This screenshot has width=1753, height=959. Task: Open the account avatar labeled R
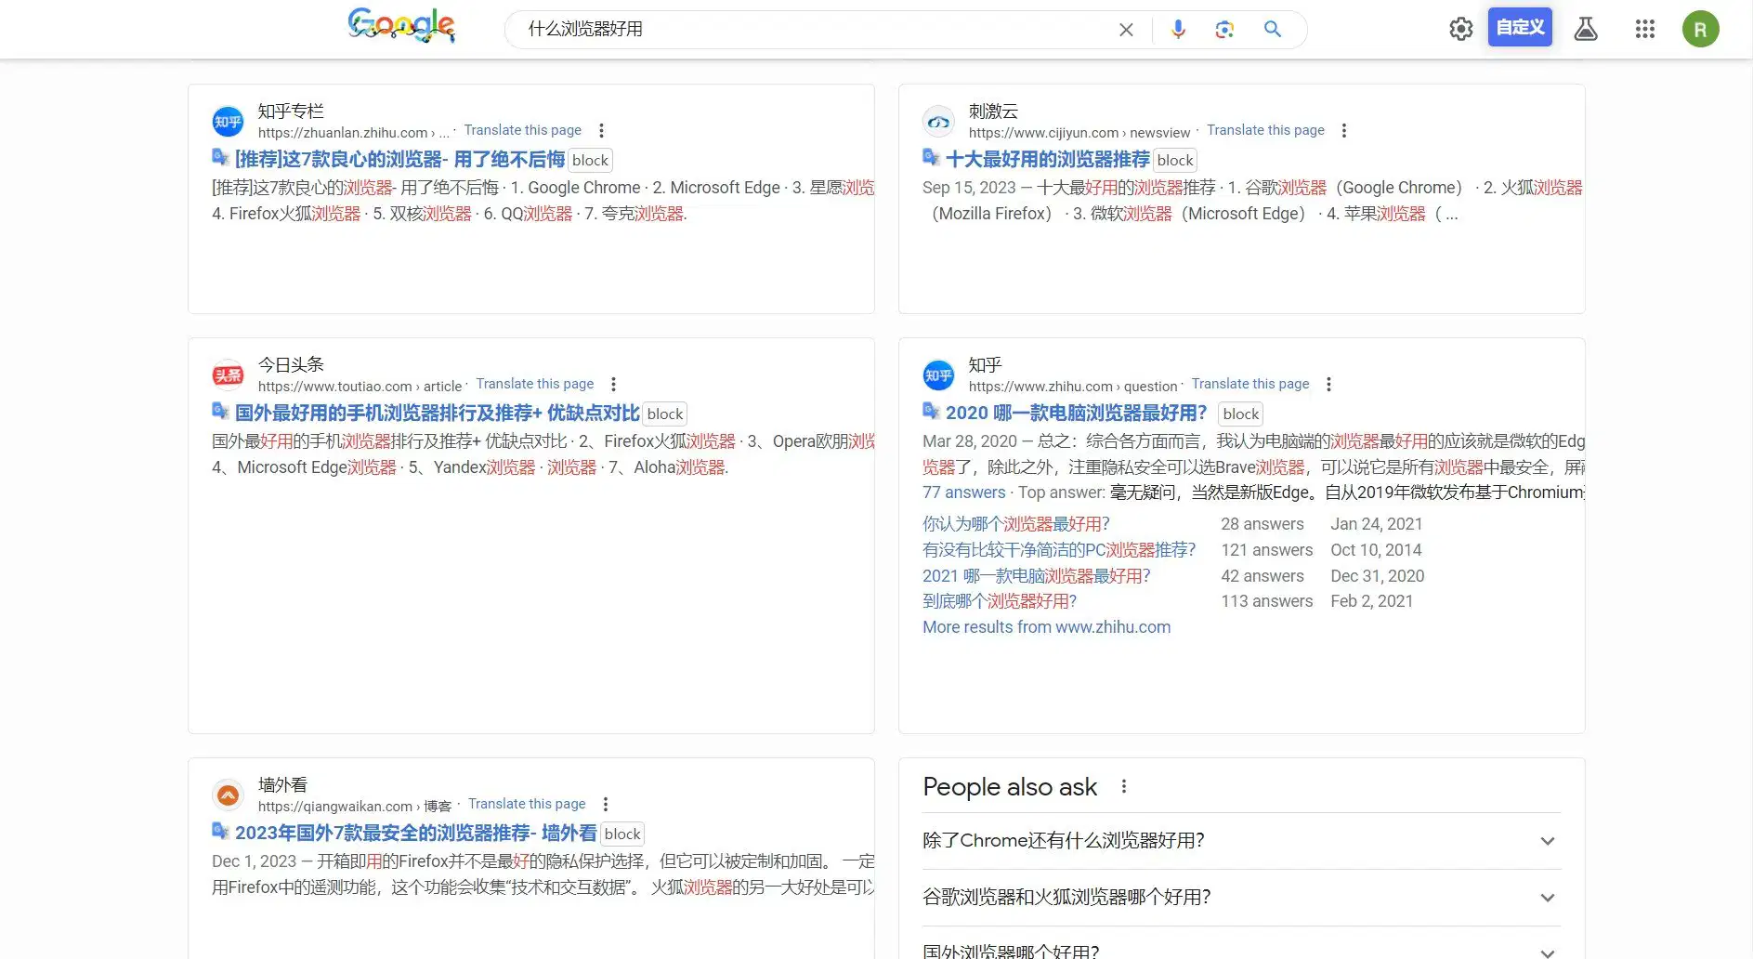[x=1700, y=29]
